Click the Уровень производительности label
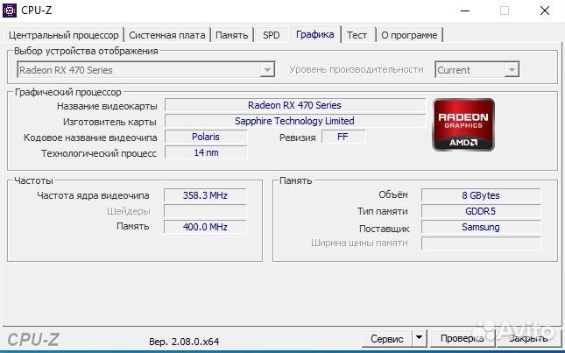 tap(357, 69)
